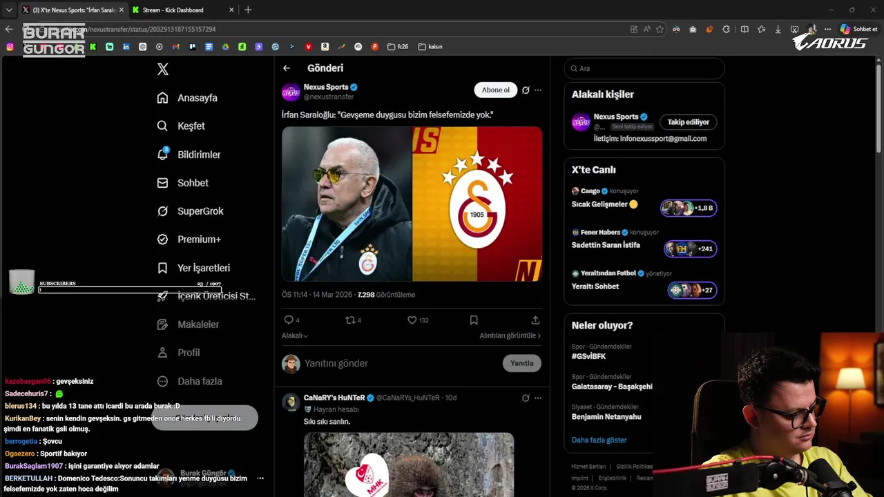Open Amazon bookmark icon

(325, 47)
